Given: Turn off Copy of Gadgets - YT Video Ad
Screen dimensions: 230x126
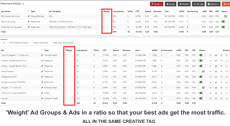Looking at the screenshot, I should point(202,55).
